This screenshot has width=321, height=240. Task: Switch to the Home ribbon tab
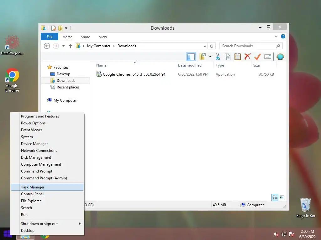67,37
